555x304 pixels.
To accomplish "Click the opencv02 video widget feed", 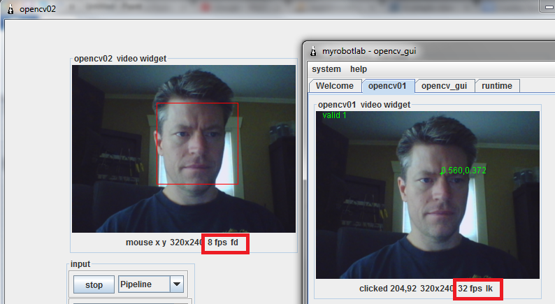I will [184, 149].
